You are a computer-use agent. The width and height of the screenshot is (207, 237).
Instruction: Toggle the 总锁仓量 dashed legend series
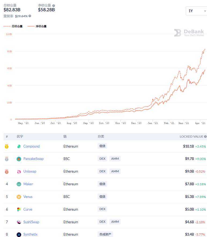point(13,26)
